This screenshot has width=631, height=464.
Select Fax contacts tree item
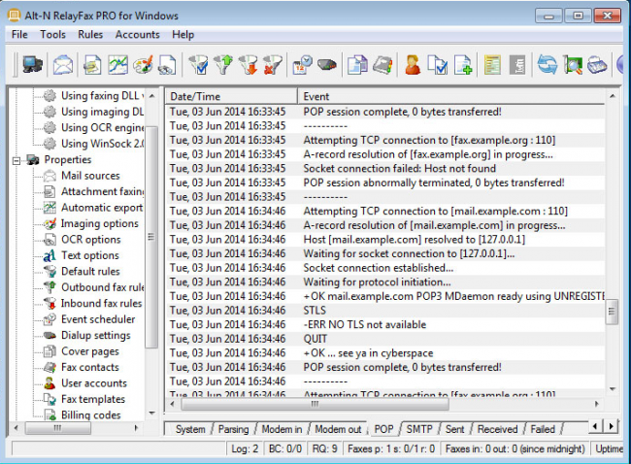[x=90, y=368]
